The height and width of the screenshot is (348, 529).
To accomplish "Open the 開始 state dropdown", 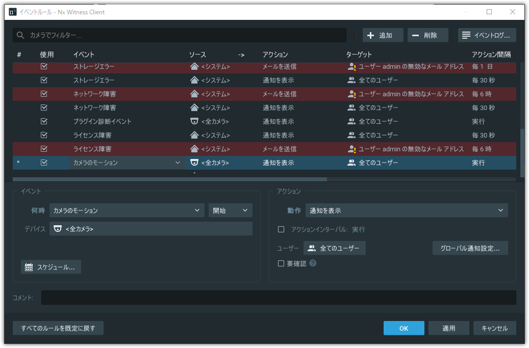I will [x=230, y=210].
